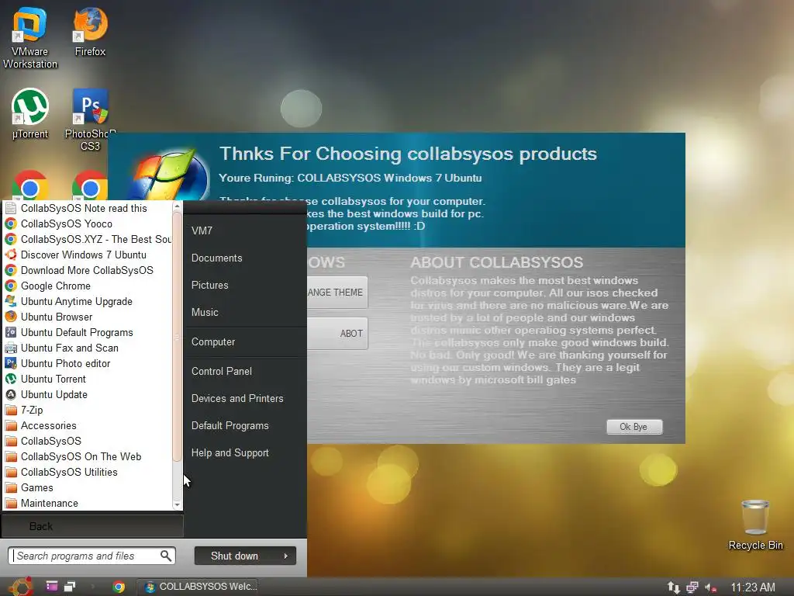Launch Ubuntu Photo editor
The image size is (794, 596).
[x=88, y=363]
